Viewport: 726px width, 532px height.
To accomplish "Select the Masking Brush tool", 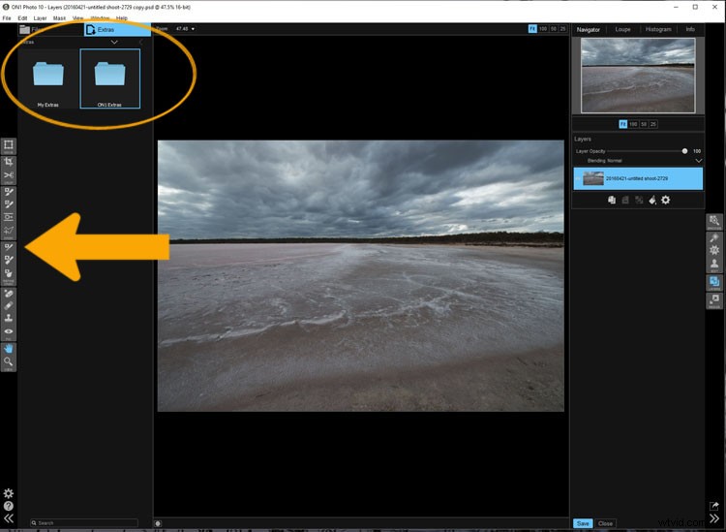I will click(9, 192).
